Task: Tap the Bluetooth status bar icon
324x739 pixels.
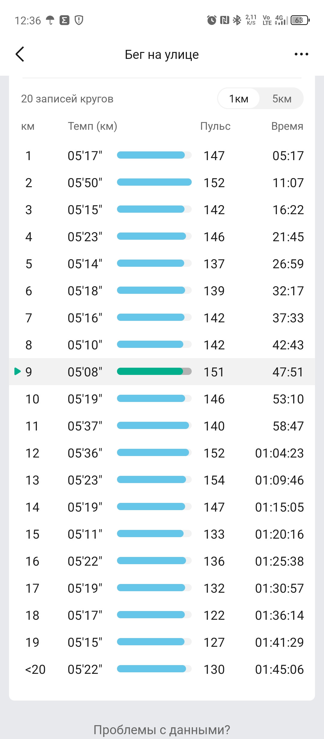Action: tap(237, 20)
